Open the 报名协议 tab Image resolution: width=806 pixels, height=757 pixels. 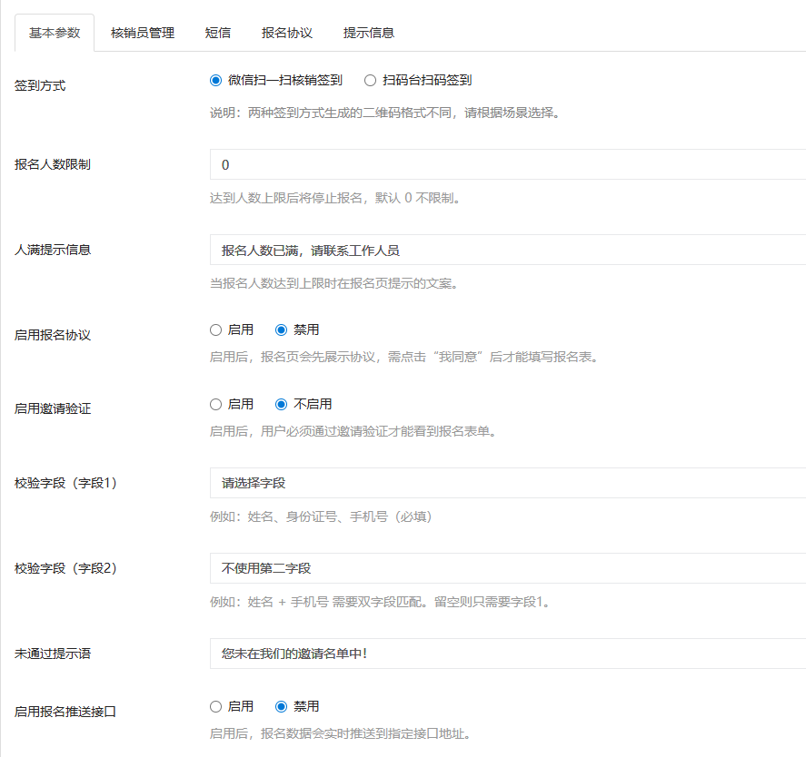[x=286, y=33]
